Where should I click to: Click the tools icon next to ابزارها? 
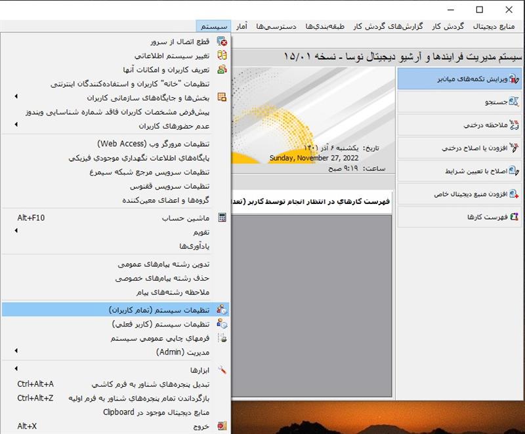pos(222,370)
